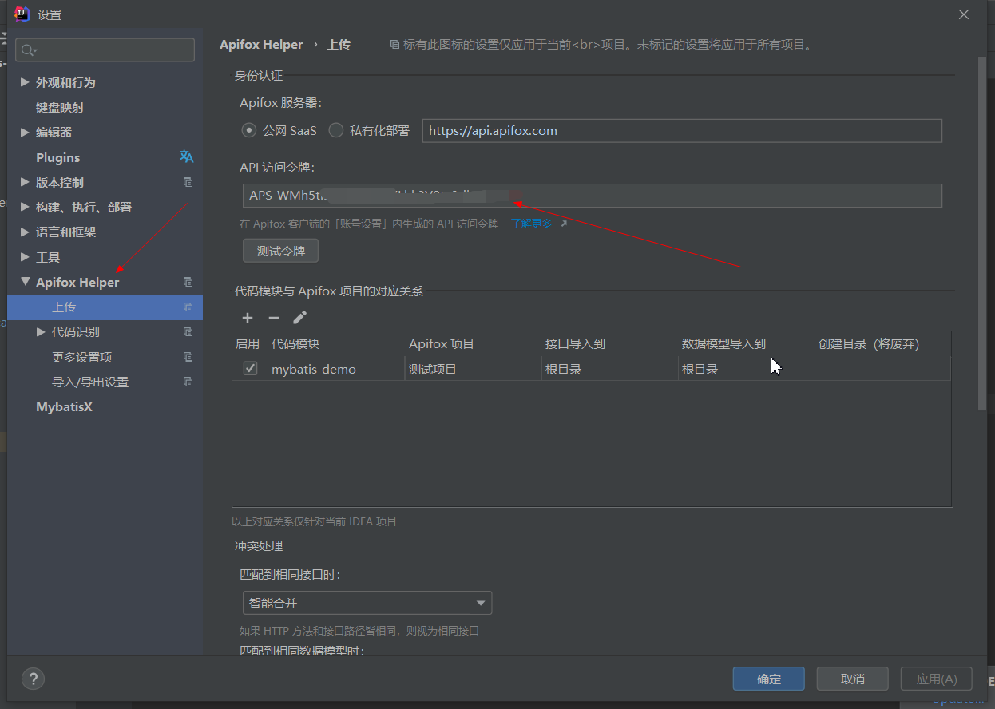Collapse the Apifox Helper section
The height and width of the screenshot is (709, 995).
coord(25,282)
